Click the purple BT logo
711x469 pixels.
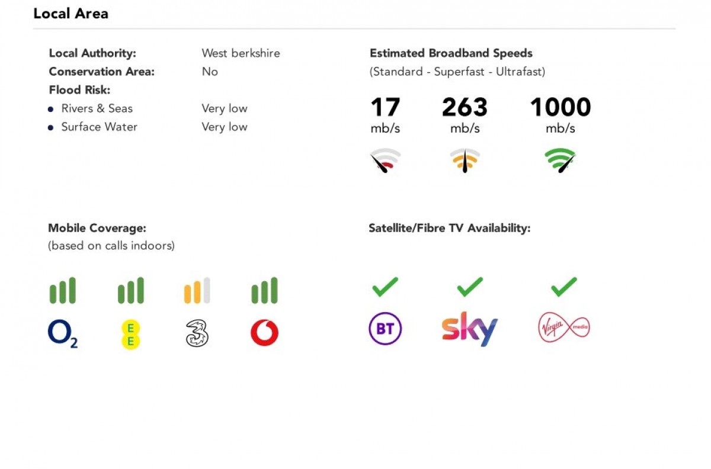[x=385, y=328]
